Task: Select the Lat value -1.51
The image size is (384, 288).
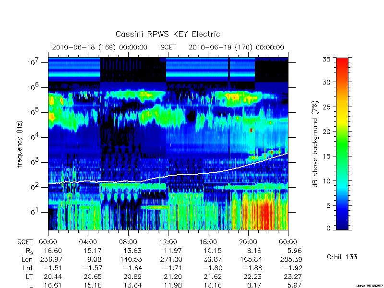Action: tap(52, 268)
